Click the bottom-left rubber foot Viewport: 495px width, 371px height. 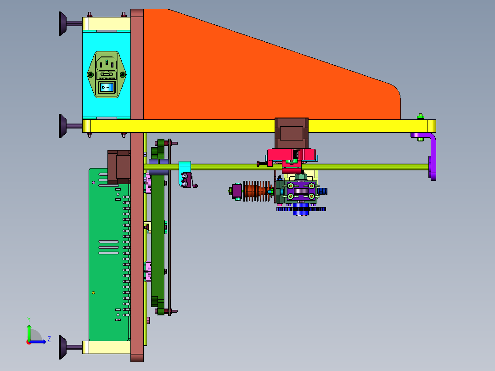63,347
